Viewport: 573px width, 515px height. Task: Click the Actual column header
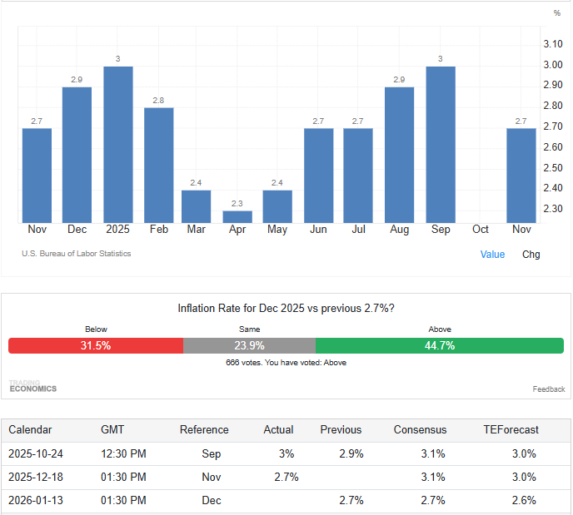pos(278,430)
